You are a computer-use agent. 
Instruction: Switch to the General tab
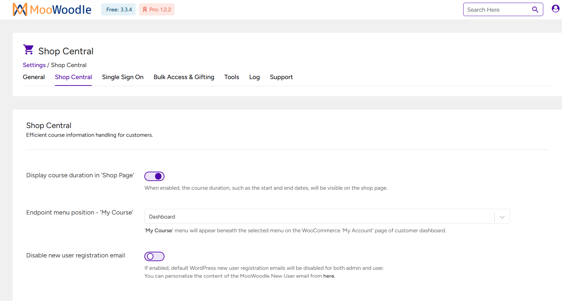pos(34,77)
